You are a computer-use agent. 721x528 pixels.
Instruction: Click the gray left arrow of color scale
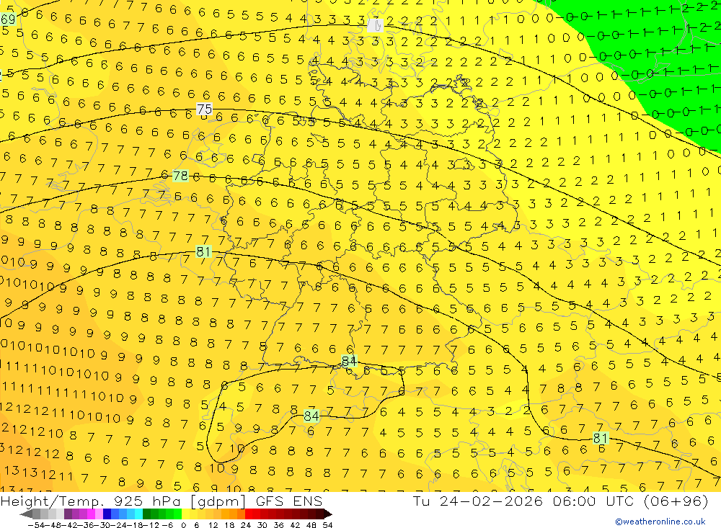point(26,514)
